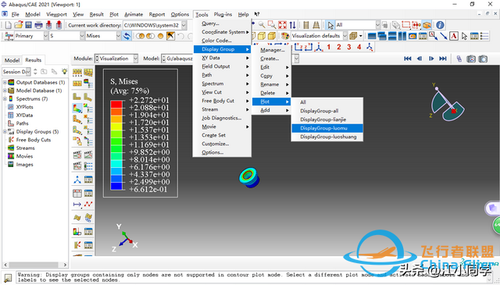Viewport: 500px width, 285px height.
Task: Switch to the Model tab
Action: coord(12,60)
